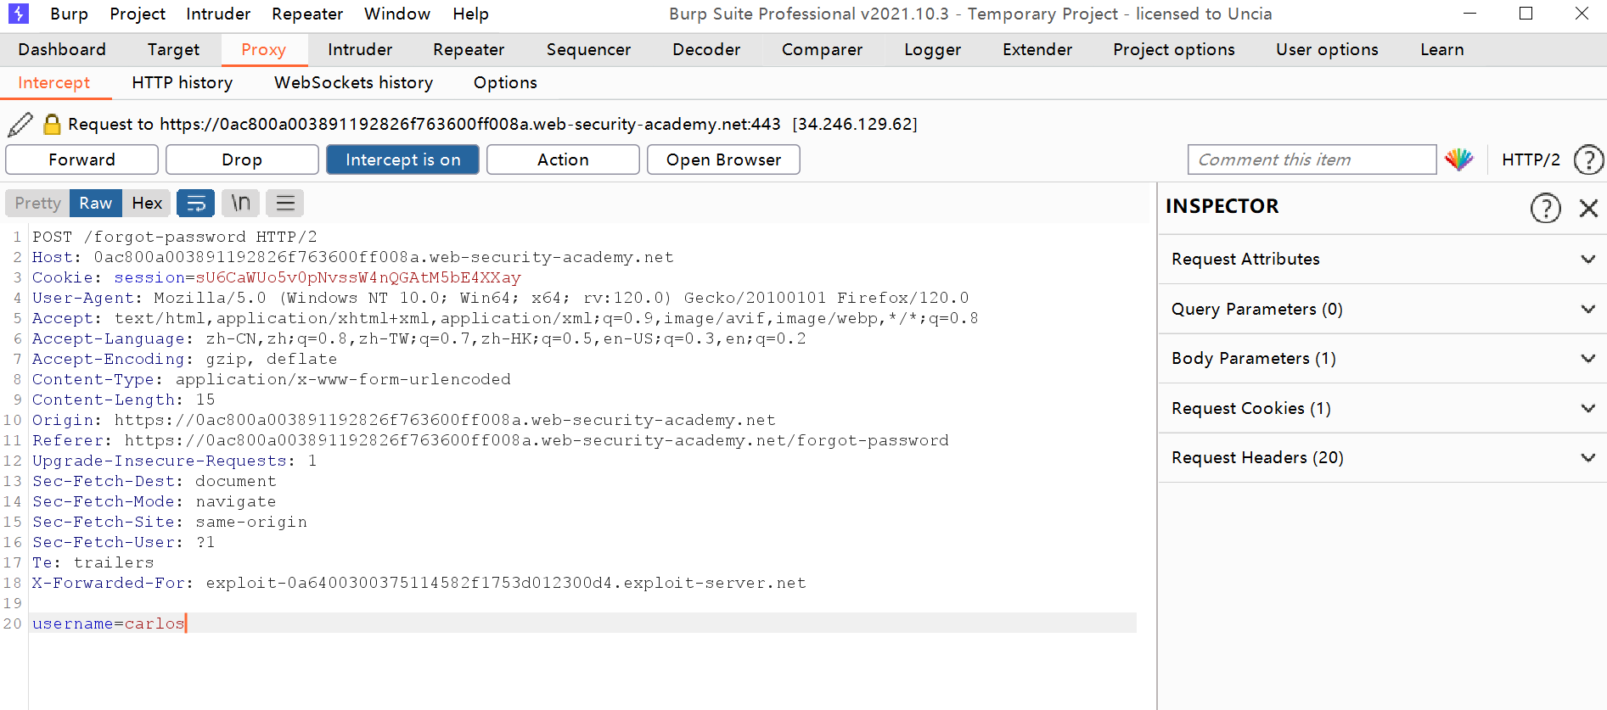
Task: Click the Referer header line
Action: click(x=491, y=440)
